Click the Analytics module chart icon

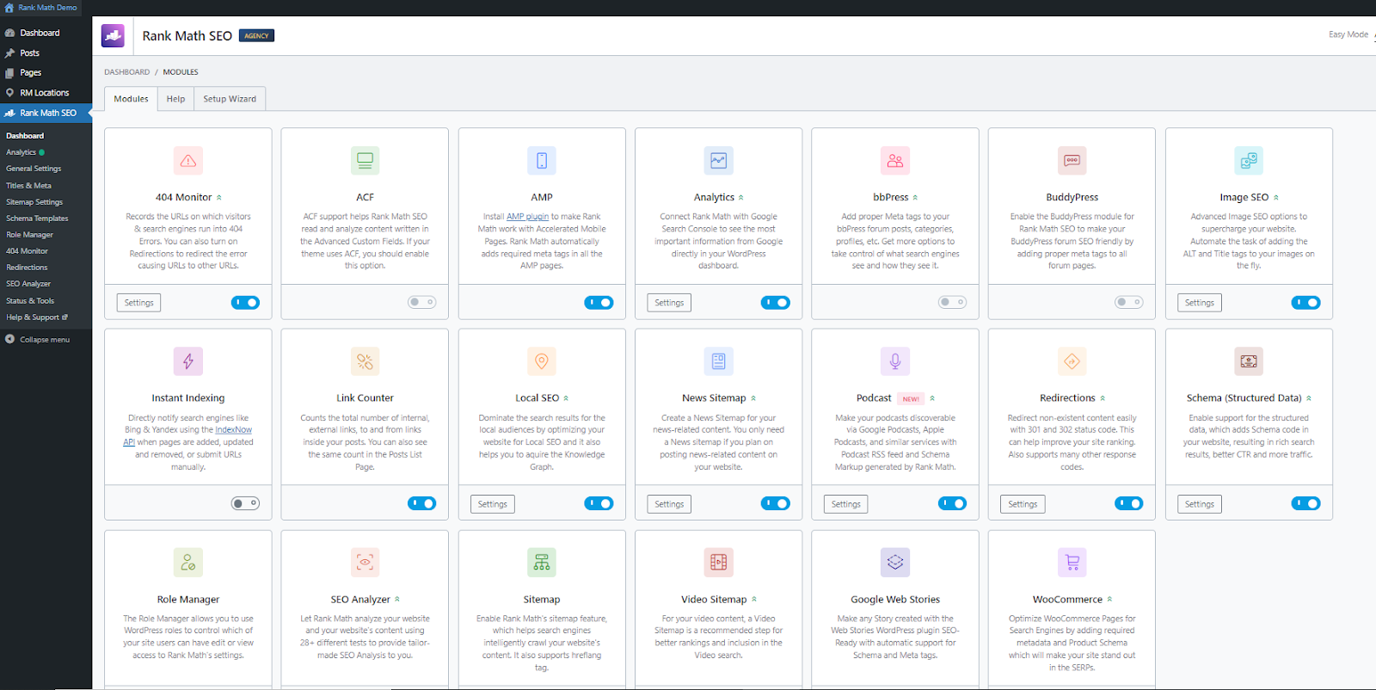tap(718, 161)
